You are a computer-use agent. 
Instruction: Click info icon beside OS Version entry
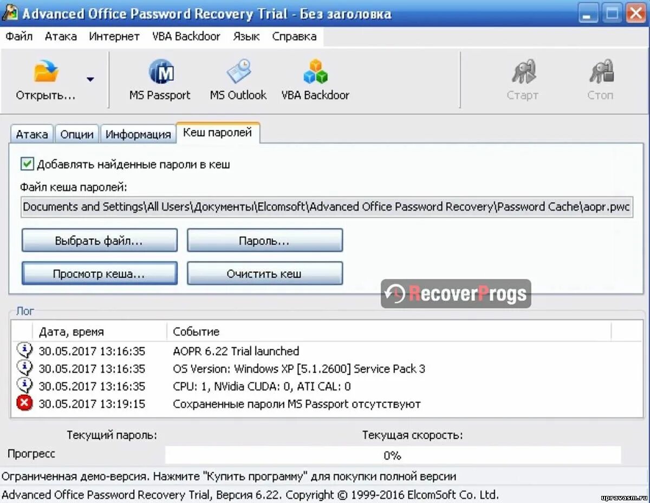point(24,368)
